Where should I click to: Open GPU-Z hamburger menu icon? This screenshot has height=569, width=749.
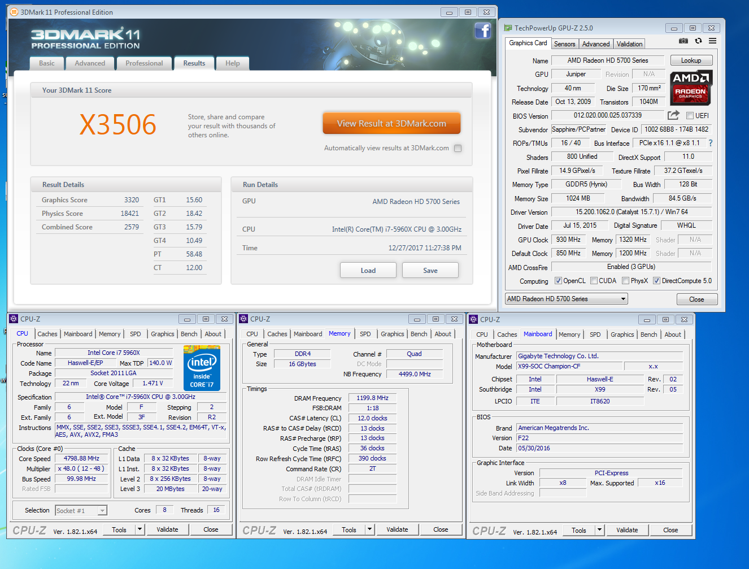(x=713, y=41)
